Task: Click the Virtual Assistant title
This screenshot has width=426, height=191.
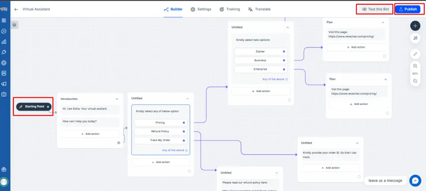Action: click(36, 9)
